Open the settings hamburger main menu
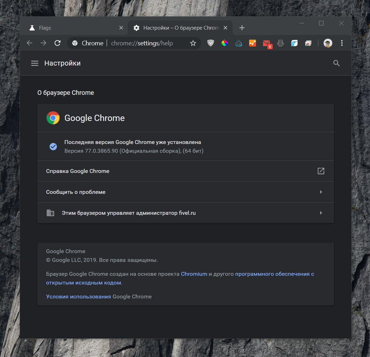Screen dimensions: 370x357 [35, 63]
